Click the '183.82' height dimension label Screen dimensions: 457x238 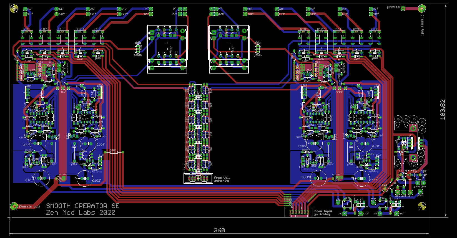(443, 110)
